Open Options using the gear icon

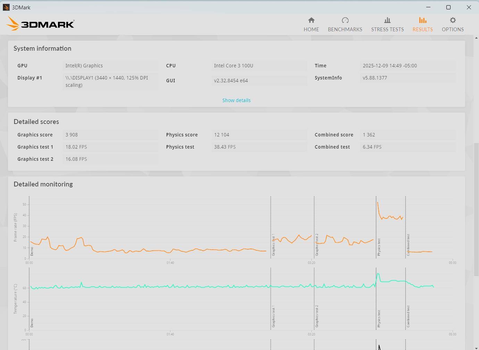[x=453, y=20]
